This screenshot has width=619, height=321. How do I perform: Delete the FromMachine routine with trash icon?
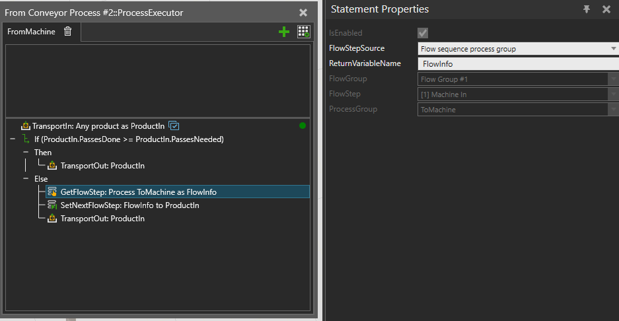pyautogui.click(x=67, y=31)
